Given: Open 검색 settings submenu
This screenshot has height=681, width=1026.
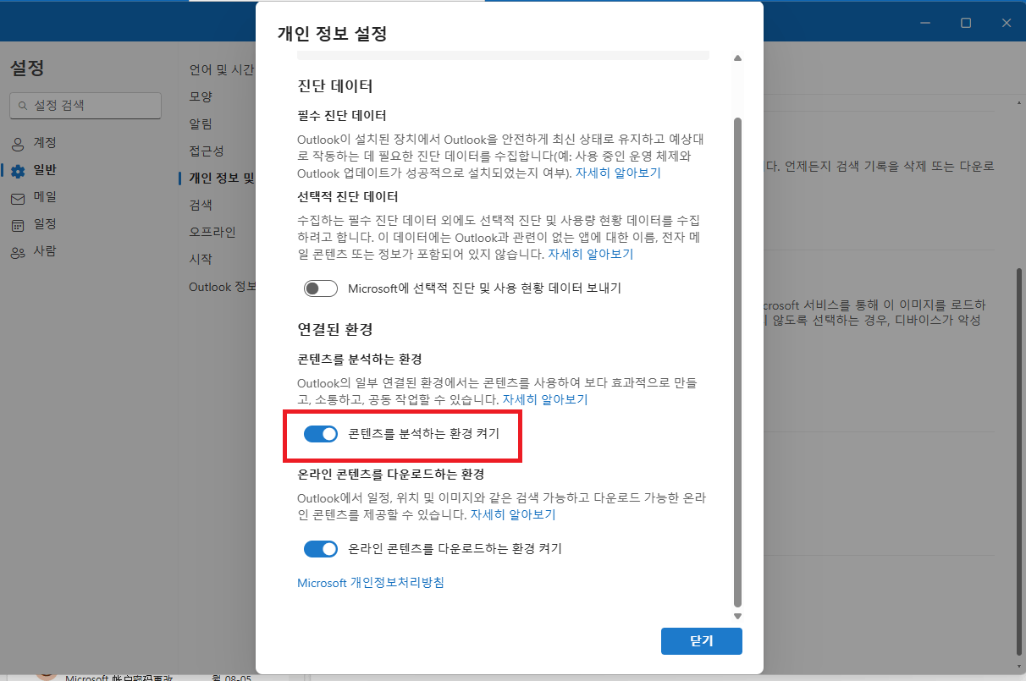Looking at the screenshot, I should coord(201,206).
